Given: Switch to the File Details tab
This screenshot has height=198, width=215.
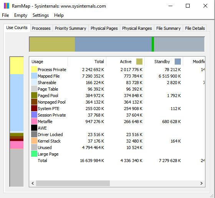Looking at the screenshot, I should 195,28.
